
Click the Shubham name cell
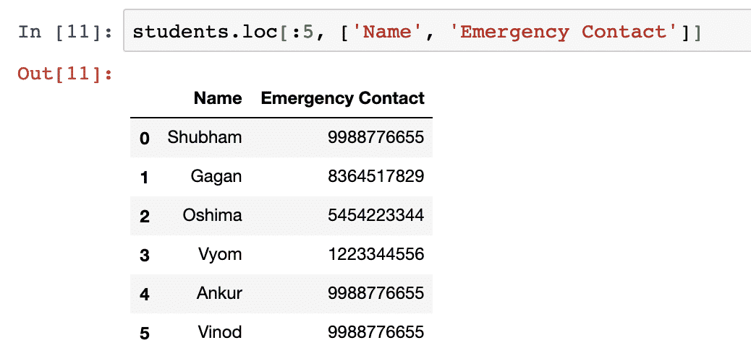pos(205,138)
